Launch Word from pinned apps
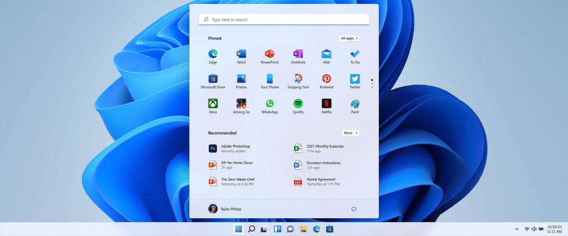This screenshot has width=568, height=236. pos(241,57)
